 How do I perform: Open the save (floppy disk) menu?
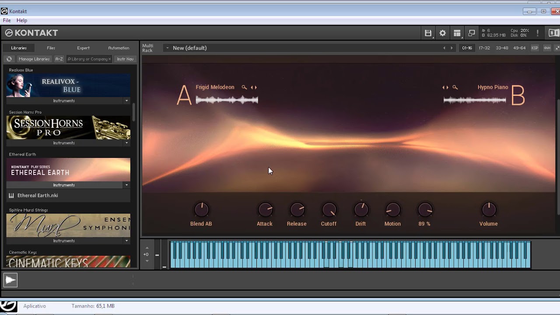click(428, 33)
